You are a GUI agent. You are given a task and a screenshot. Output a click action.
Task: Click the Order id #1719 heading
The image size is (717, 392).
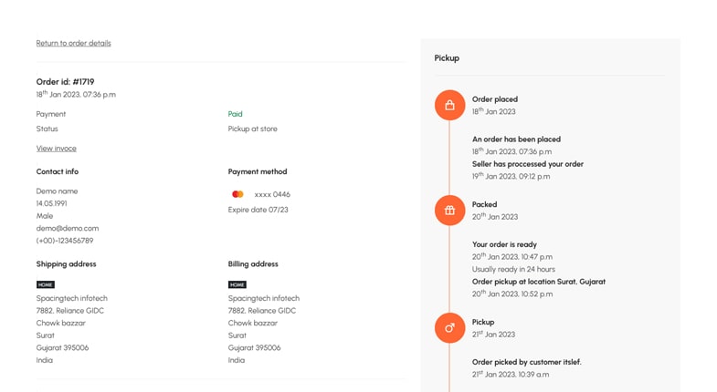coord(65,82)
